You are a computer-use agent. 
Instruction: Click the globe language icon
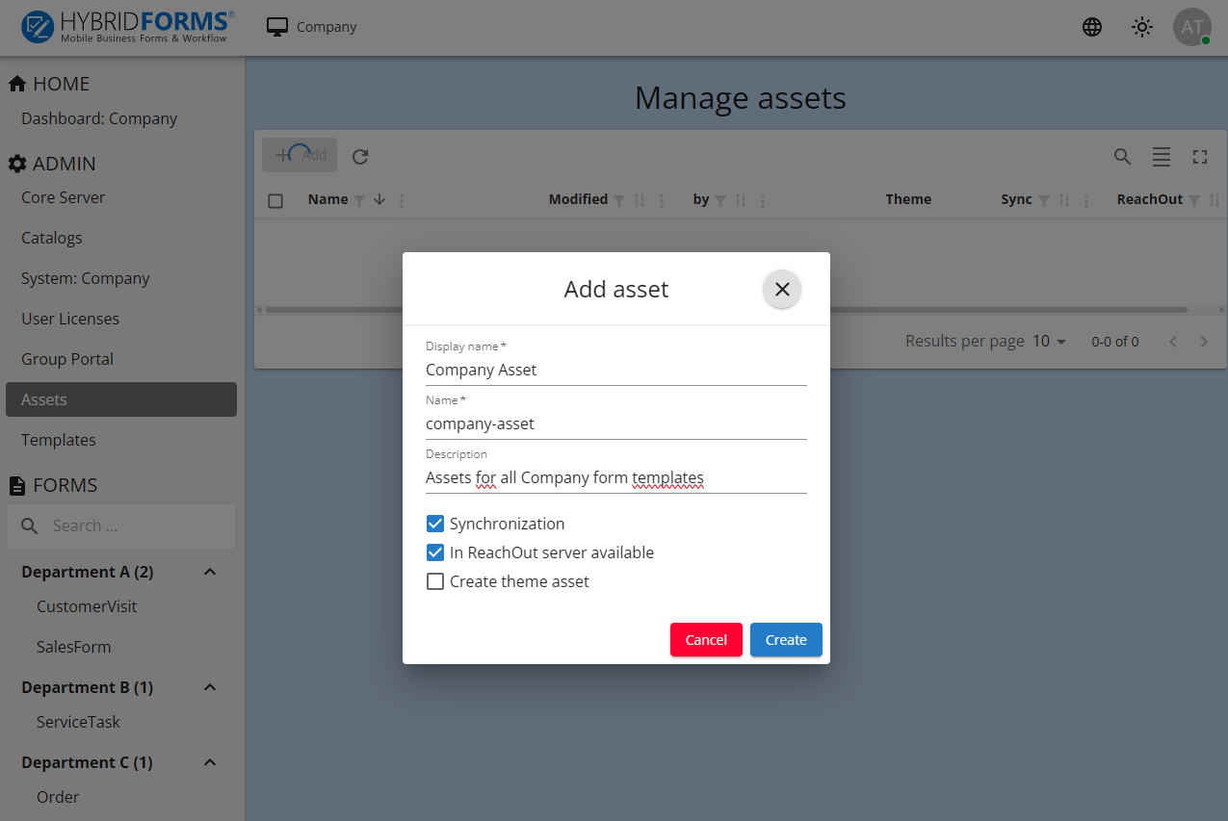point(1092,27)
